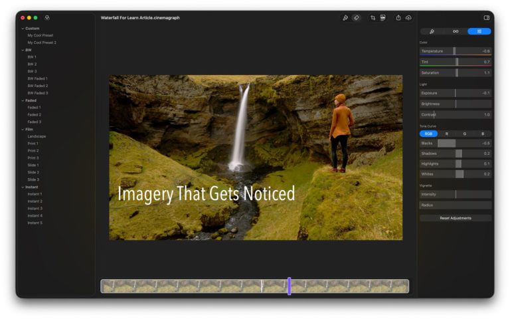
Task: Apply the Instant 1 preset
Action: 35,194
